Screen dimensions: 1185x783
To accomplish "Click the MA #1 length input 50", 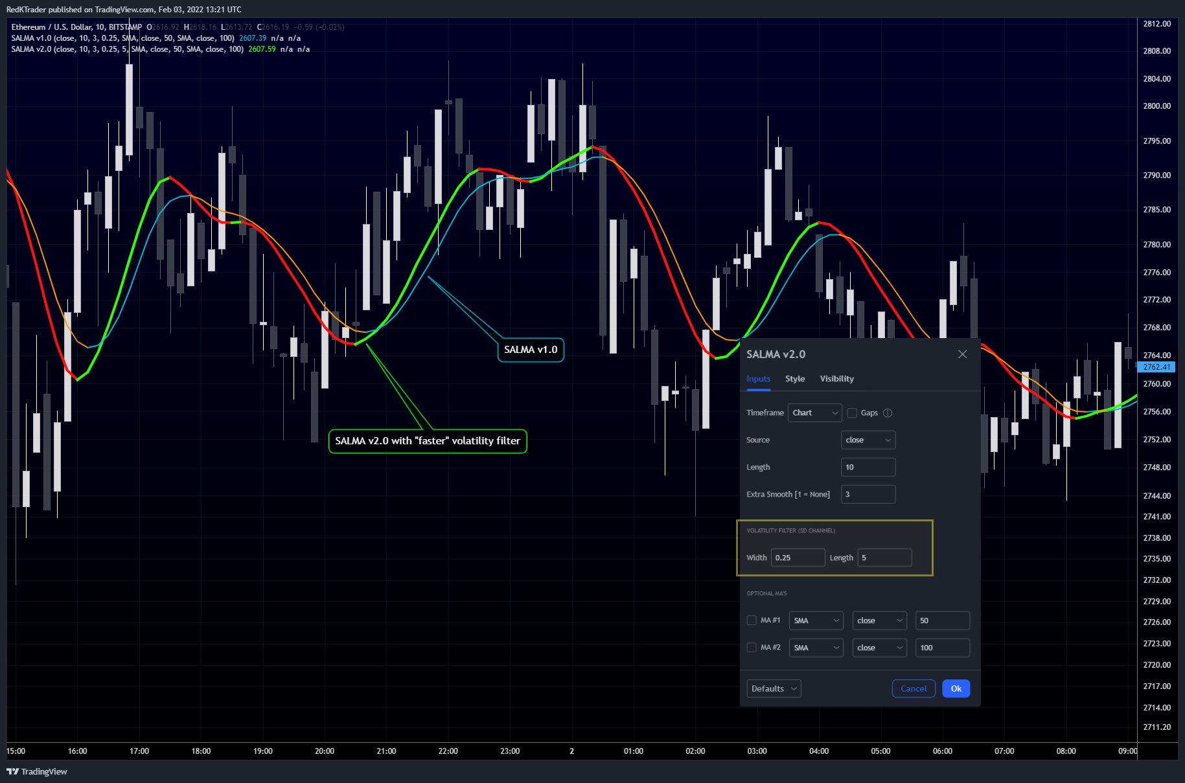I will tap(942, 620).
